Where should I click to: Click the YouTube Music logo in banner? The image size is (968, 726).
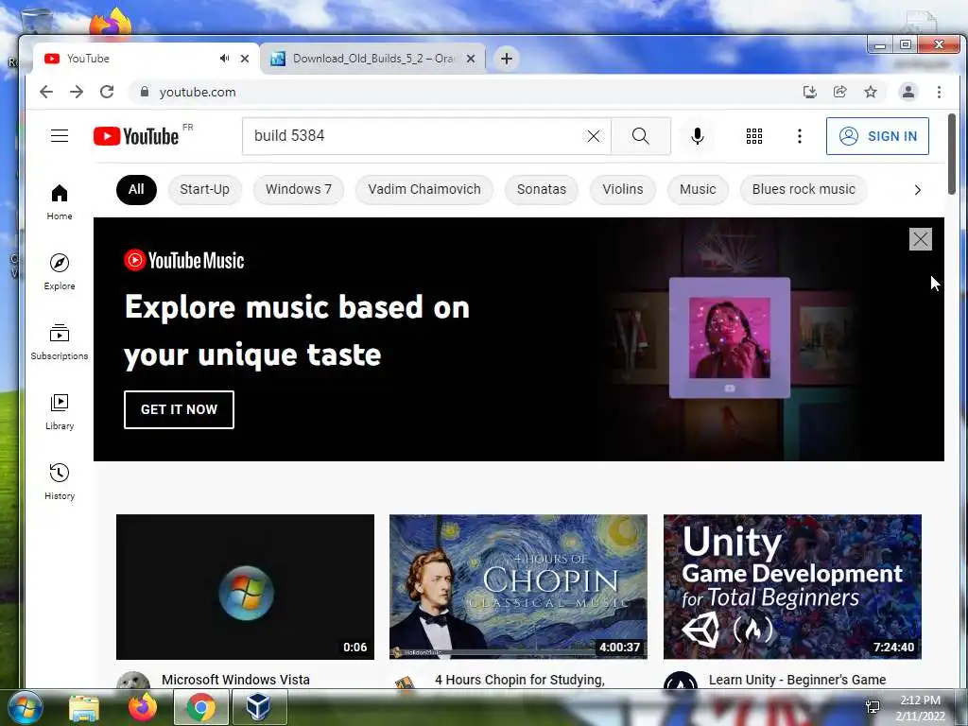184,261
